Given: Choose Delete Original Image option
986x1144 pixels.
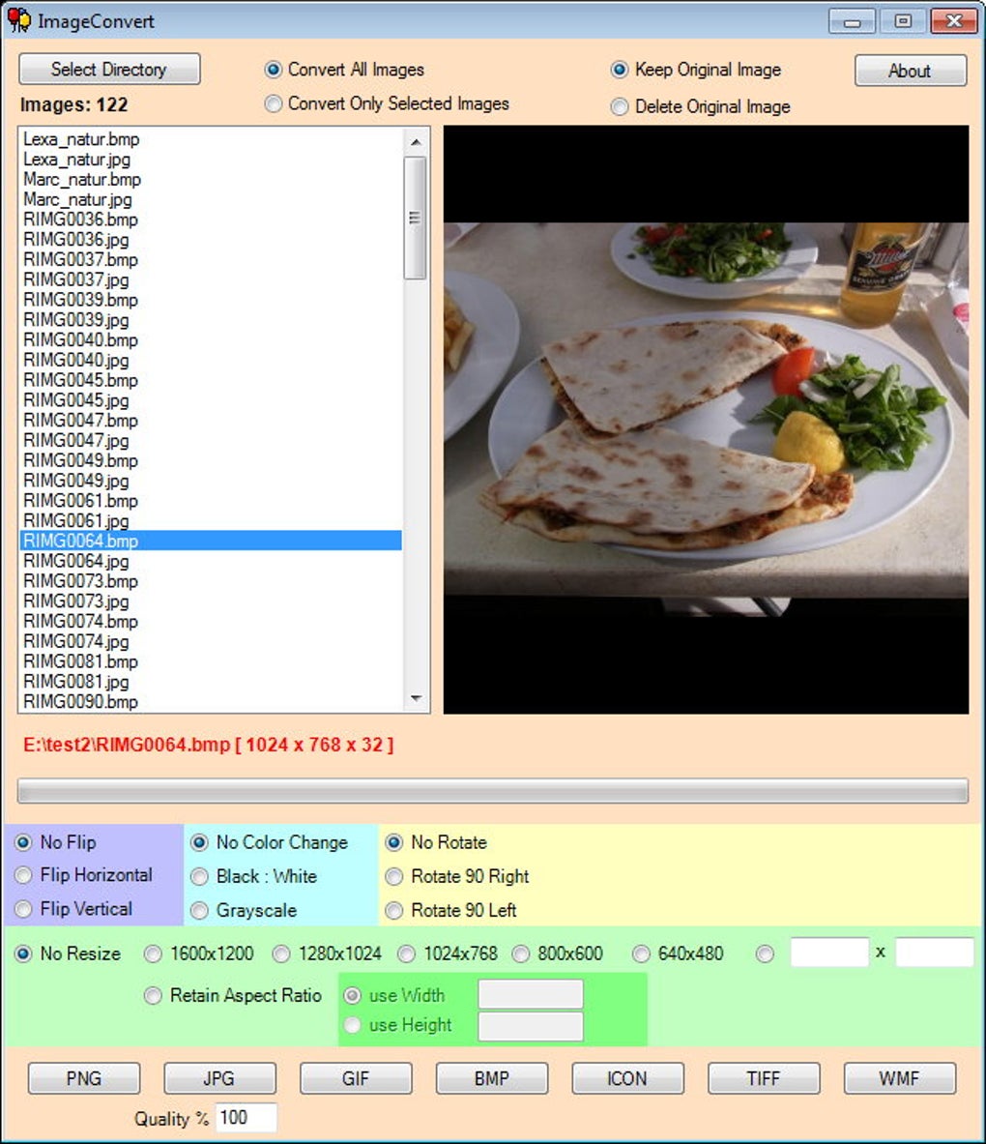Looking at the screenshot, I should (x=619, y=106).
